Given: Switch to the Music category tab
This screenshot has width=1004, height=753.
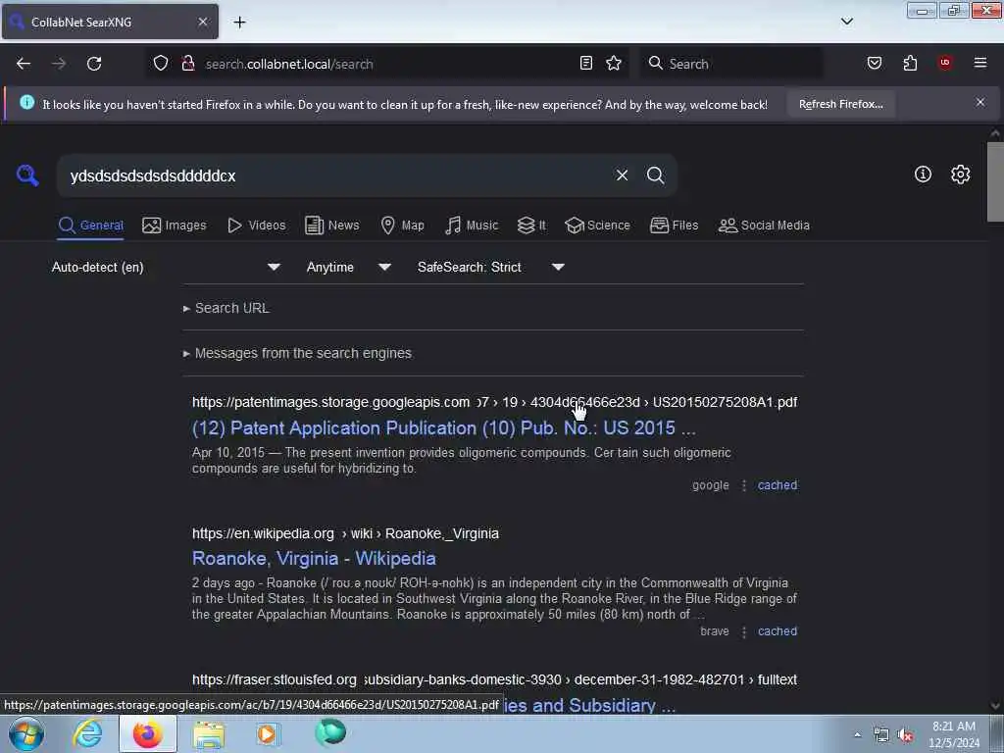Looking at the screenshot, I should tap(472, 226).
